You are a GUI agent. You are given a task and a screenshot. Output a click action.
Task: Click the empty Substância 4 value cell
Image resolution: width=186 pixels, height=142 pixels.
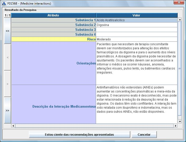(x=137, y=35)
